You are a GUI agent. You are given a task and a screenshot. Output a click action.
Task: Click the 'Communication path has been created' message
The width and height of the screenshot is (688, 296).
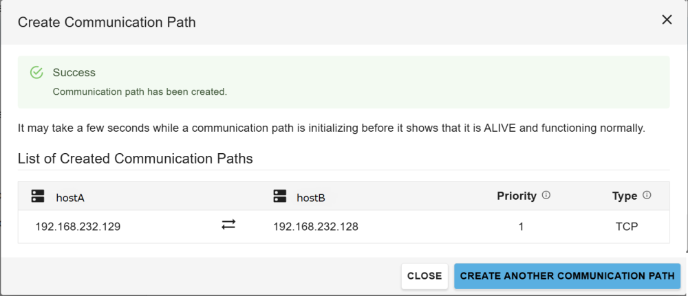(140, 91)
